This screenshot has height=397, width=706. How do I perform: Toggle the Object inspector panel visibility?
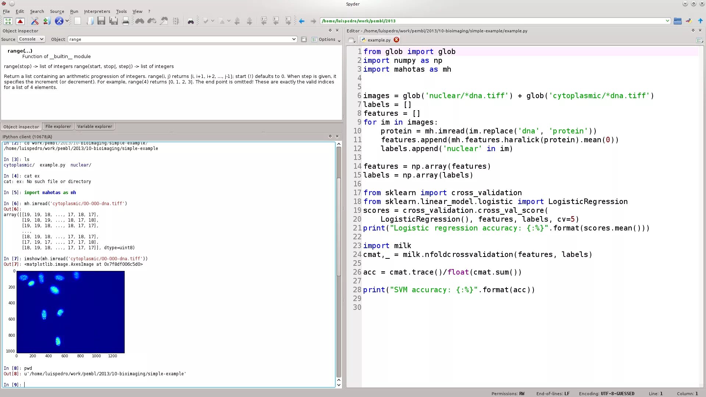click(338, 30)
